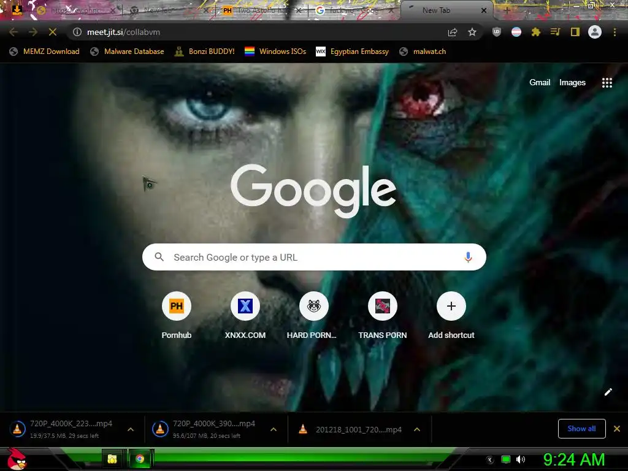The height and width of the screenshot is (471, 628).
Task: Open the raccoon-icon HARD PORN shortcut
Action: 313,316
